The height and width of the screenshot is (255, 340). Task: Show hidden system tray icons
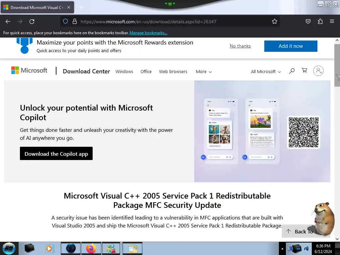[282, 249]
